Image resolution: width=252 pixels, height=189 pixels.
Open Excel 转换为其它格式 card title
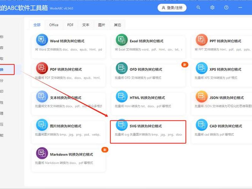(146, 41)
